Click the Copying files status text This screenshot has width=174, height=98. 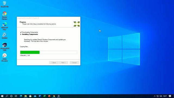(x=24, y=47)
